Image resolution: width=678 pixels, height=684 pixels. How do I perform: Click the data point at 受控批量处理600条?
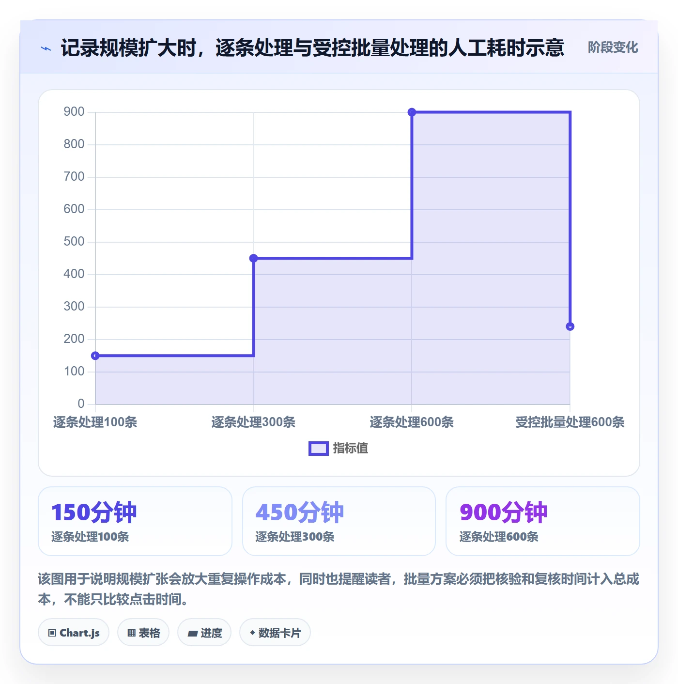570,326
